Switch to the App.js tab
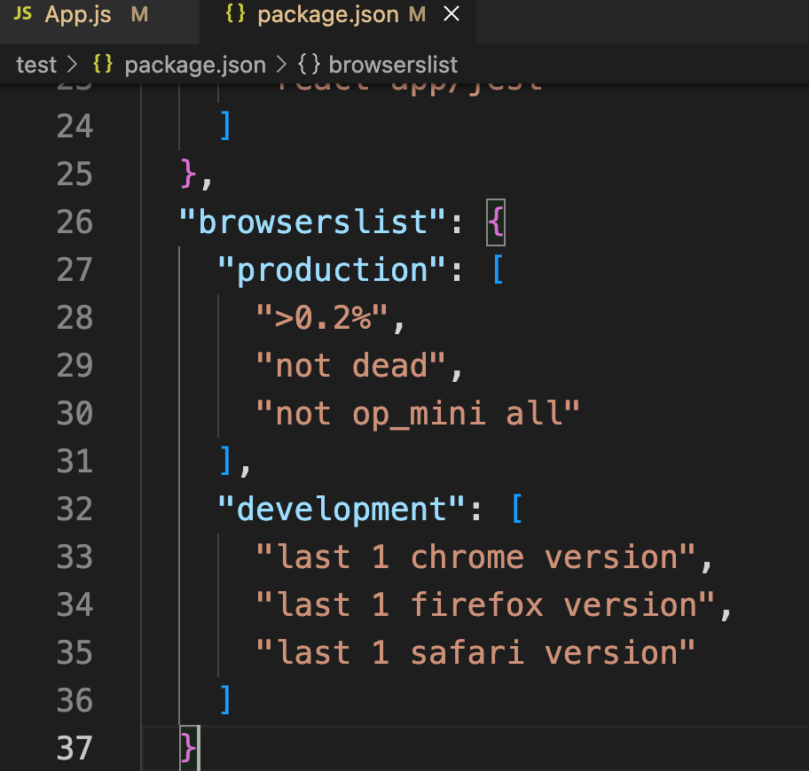This screenshot has height=771, width=809. click(x=78, y=14)
